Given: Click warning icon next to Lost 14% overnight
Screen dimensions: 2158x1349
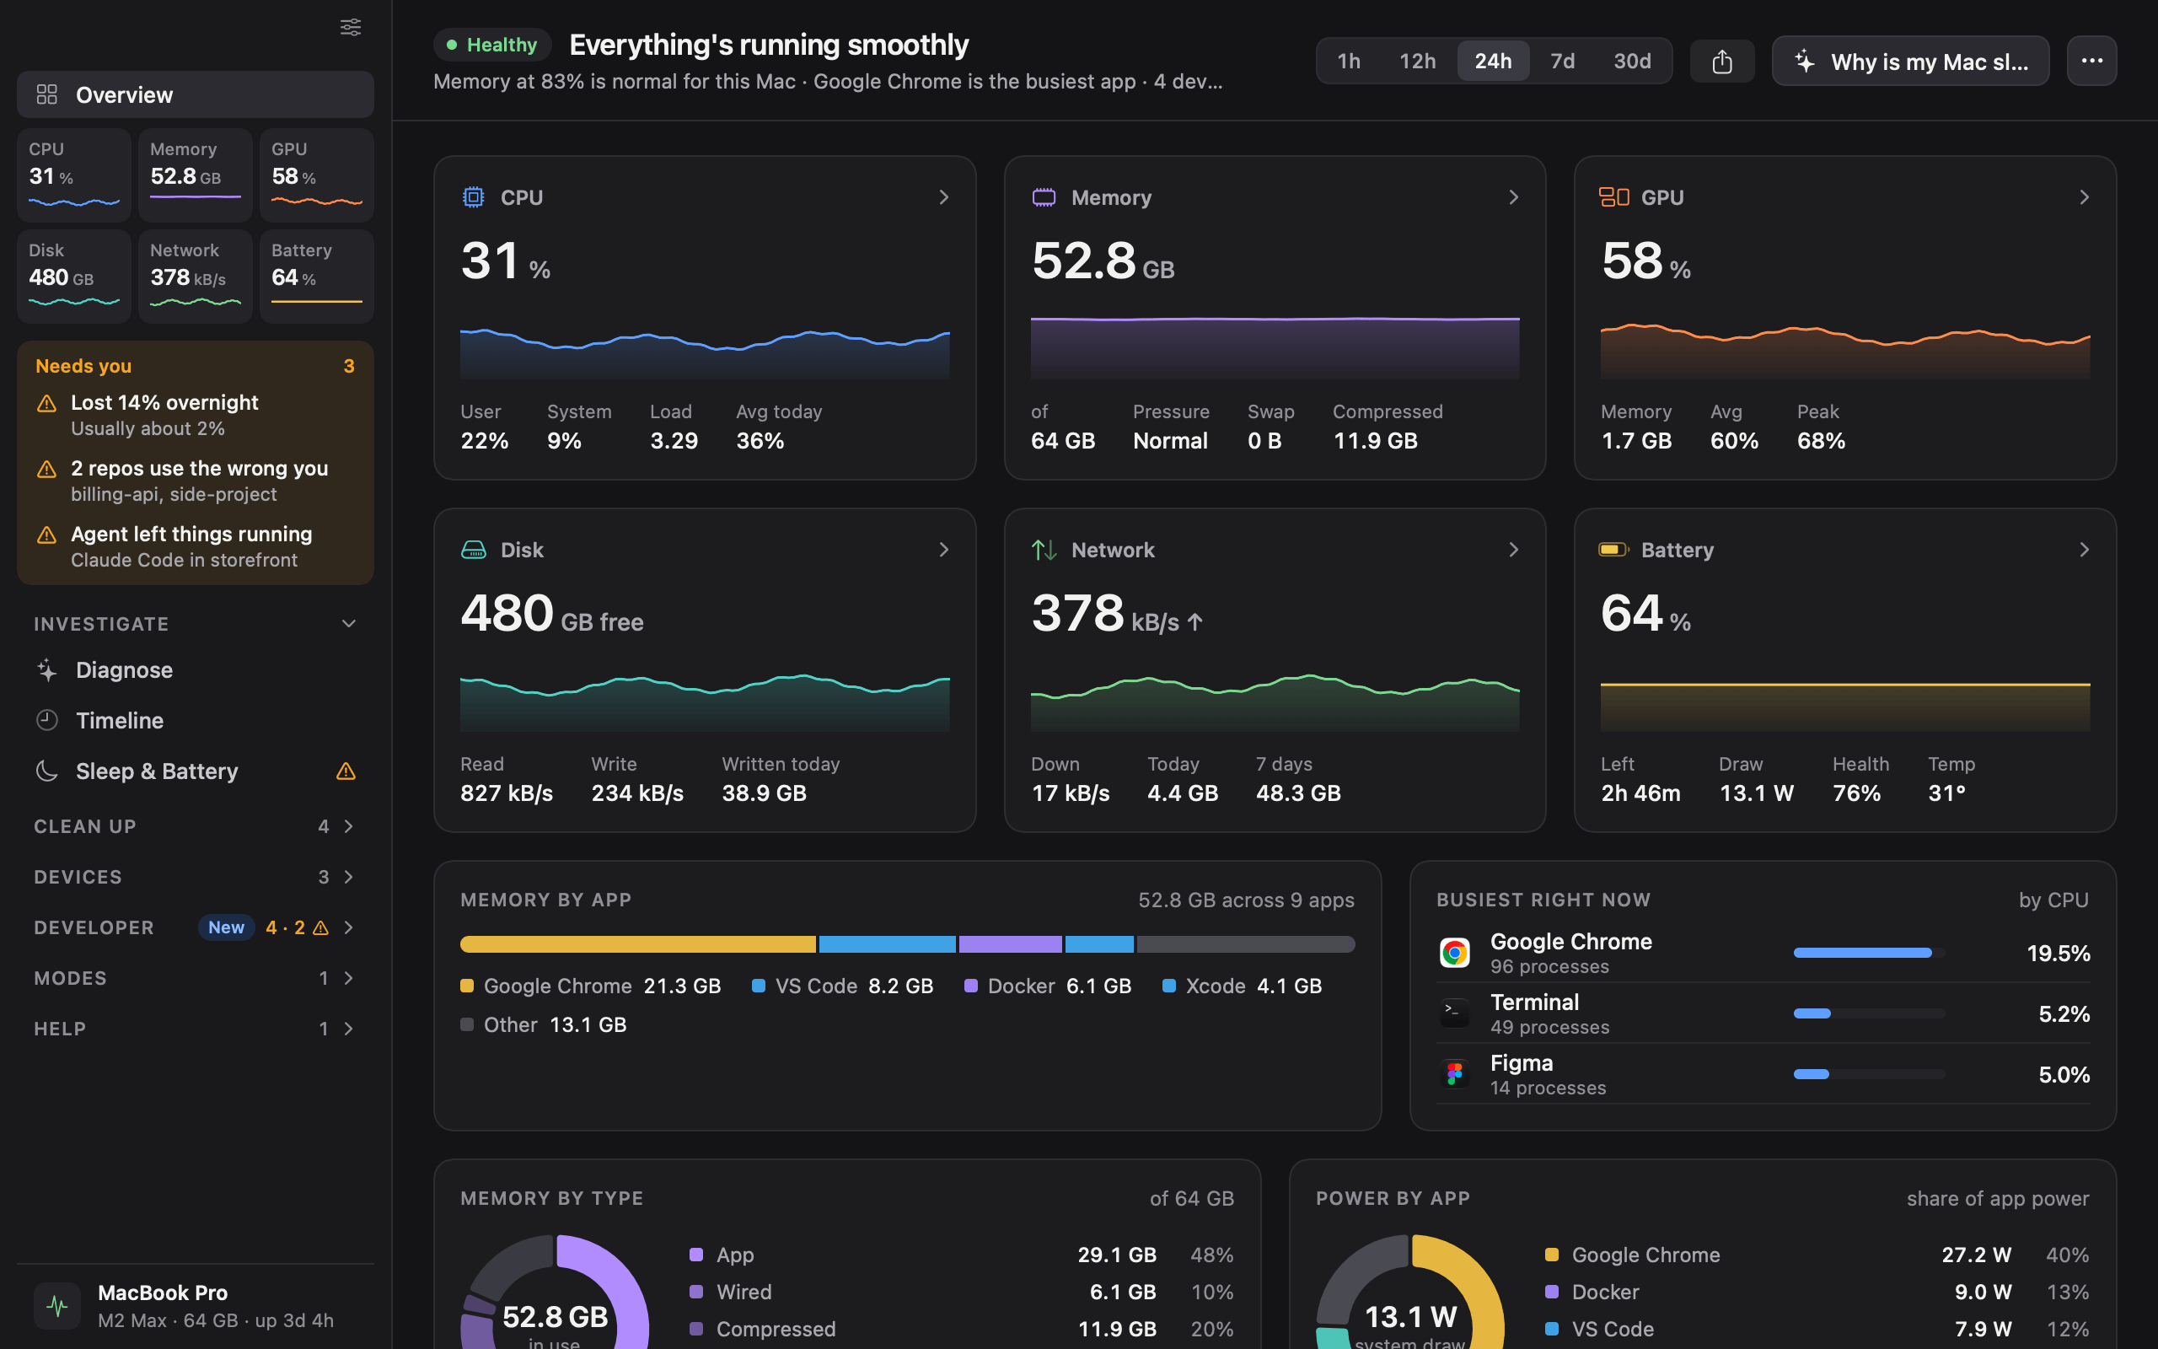Looking at the screenshot, I should click(x=46, y=404).
